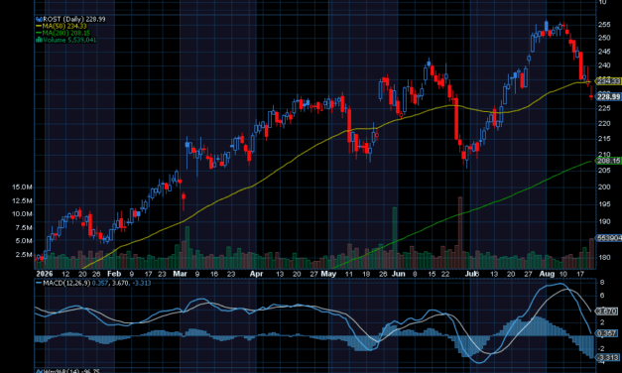This screenshot has height=373, width=622.
Task: Click the Jun label on date axis
Action: (x=398, y=274)
